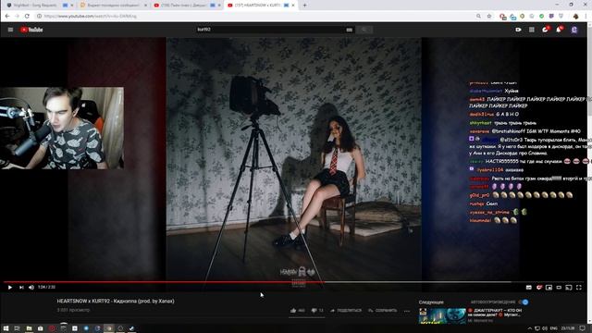Bookmark this page with the star
592x333 pixels.
click(x=489, y=17)
